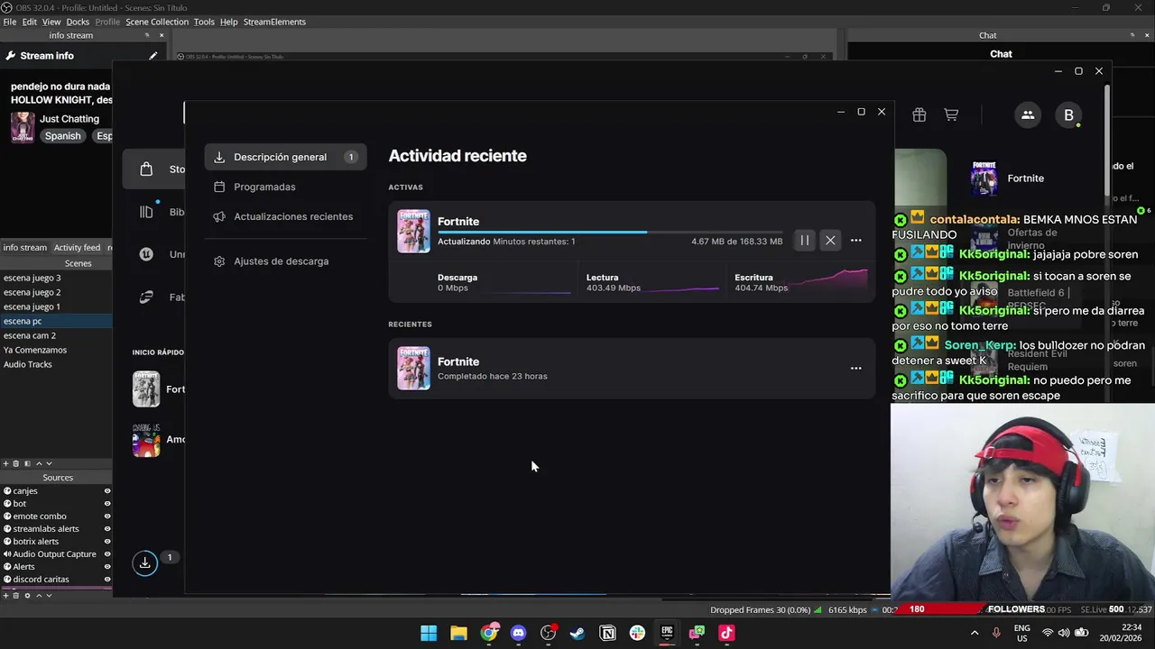Open scene filters icon in Scenes toolbar
Viewport: 1155px width, 649px height.
(27, 463)
